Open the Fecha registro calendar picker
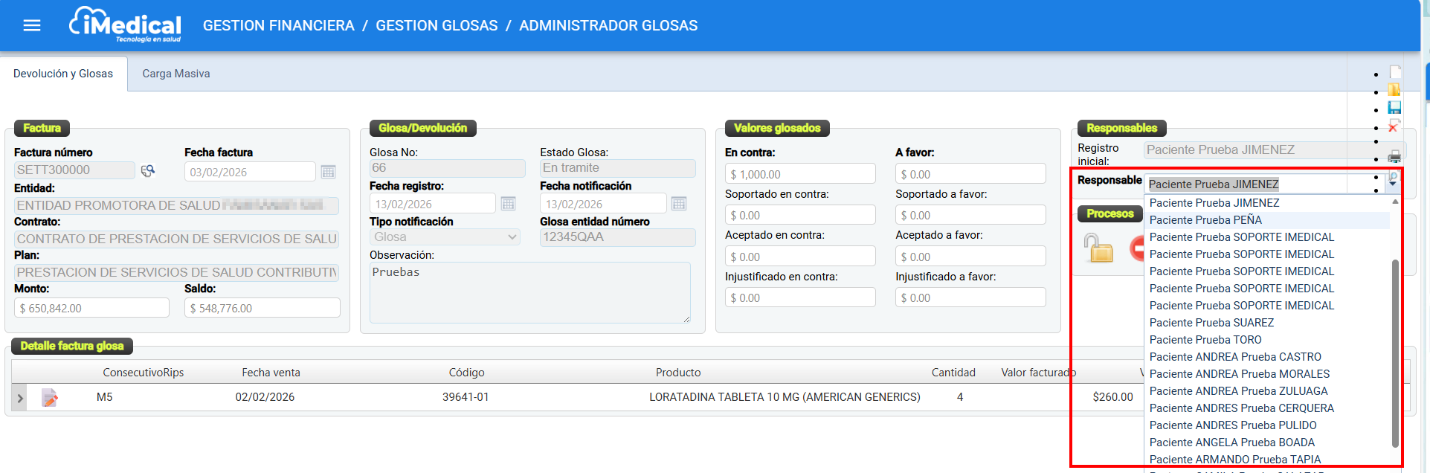This screenshot has height=473, width=1430. pyautogui.click(x=508, y=204)
